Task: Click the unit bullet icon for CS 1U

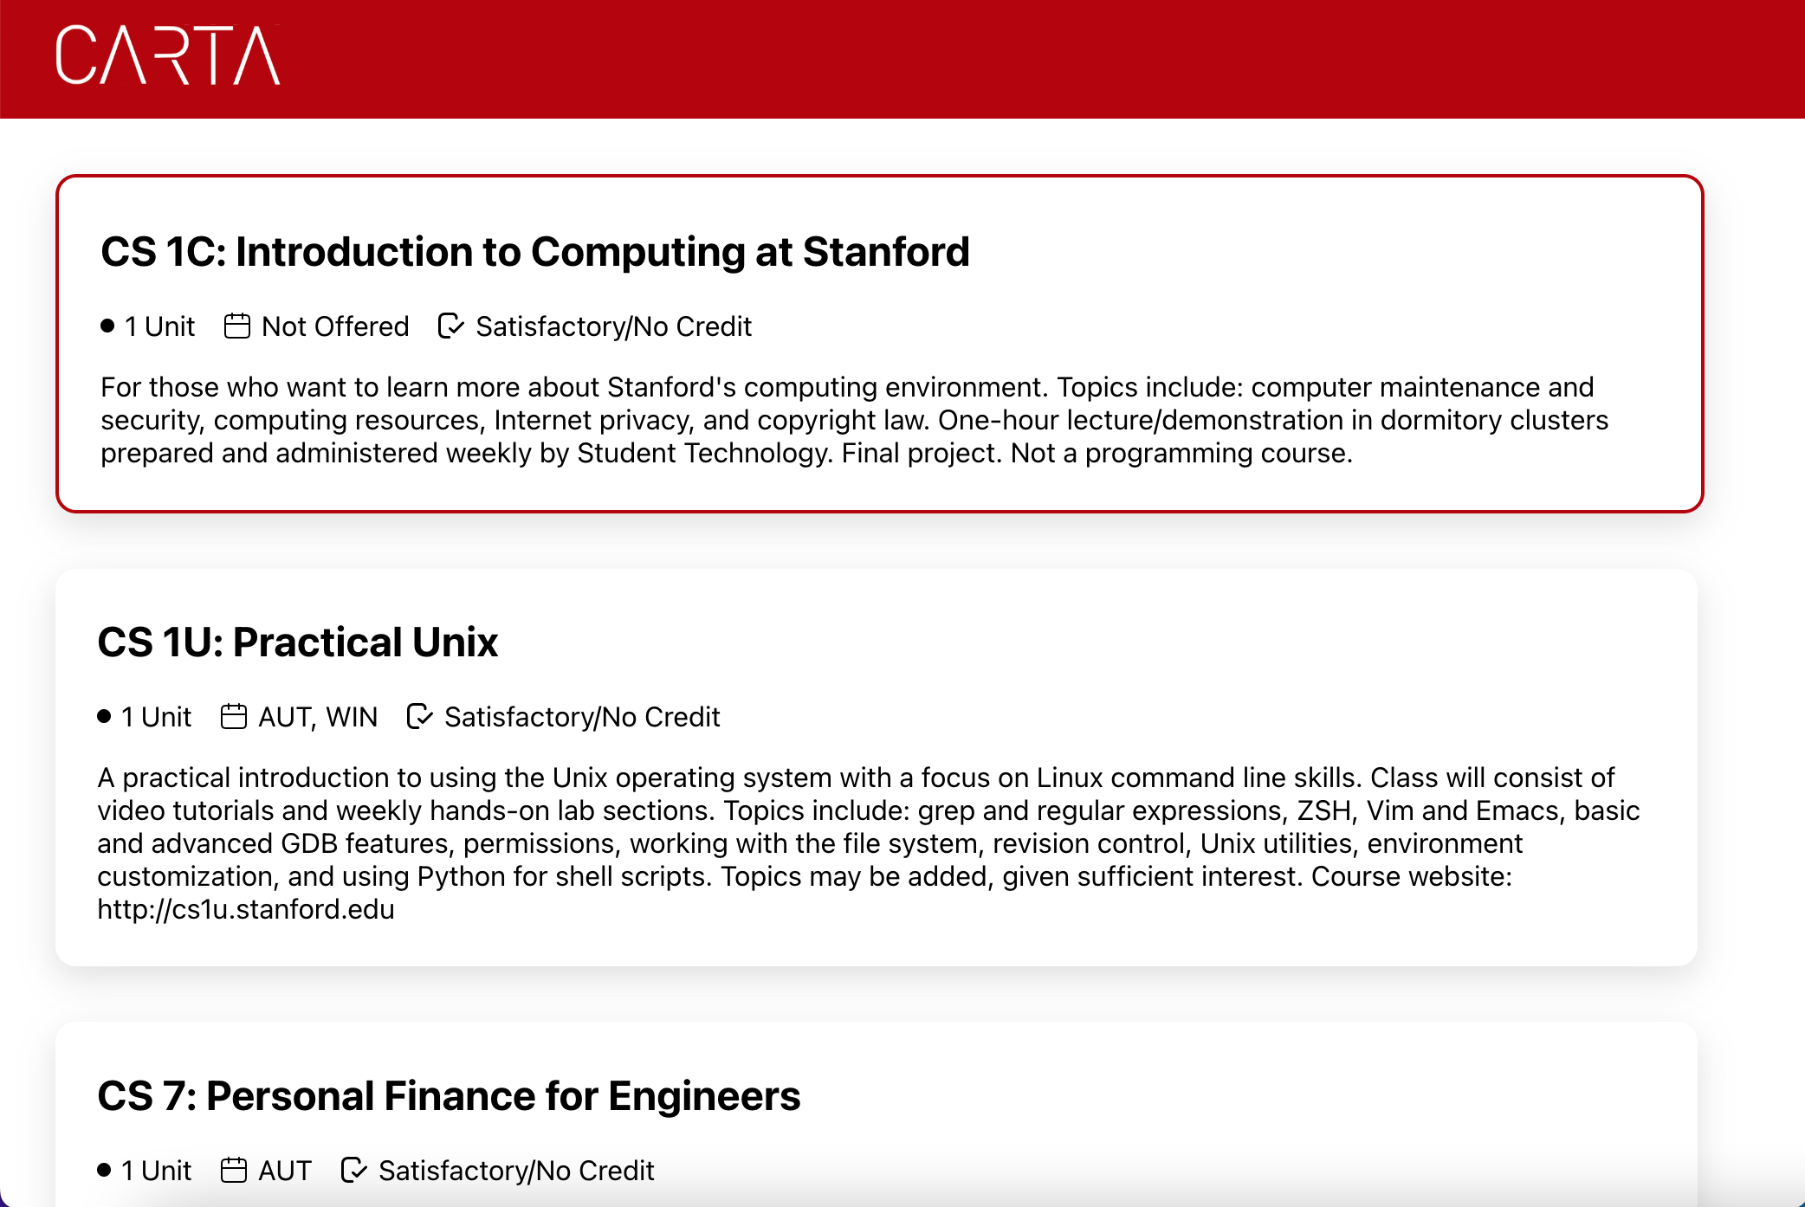Action: click(x=103, y=716)
